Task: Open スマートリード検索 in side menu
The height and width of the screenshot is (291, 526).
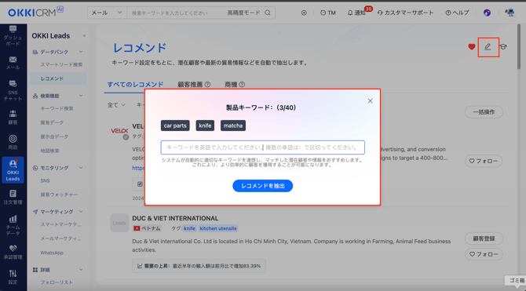Action: 61,64
